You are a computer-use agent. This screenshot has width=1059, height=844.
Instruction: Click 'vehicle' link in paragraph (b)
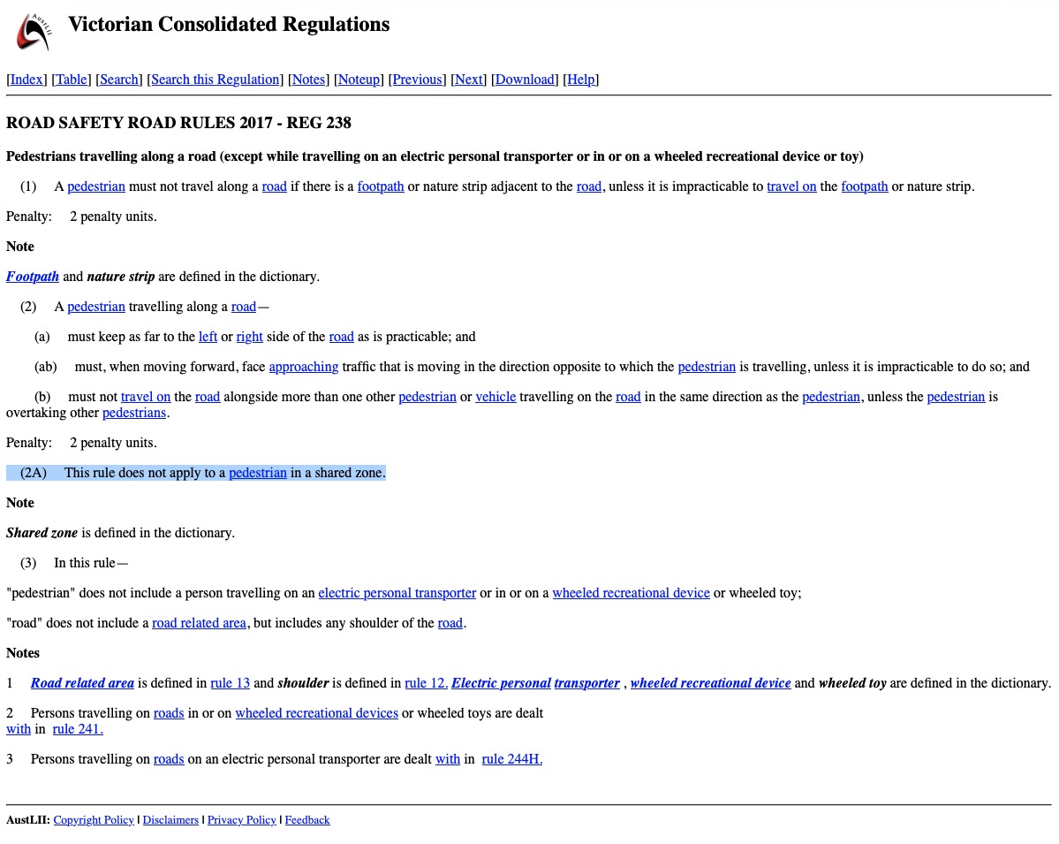pos(495,397)
